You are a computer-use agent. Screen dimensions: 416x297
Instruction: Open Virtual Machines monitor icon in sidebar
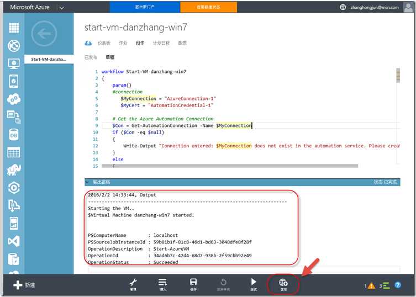click(13, 63)
